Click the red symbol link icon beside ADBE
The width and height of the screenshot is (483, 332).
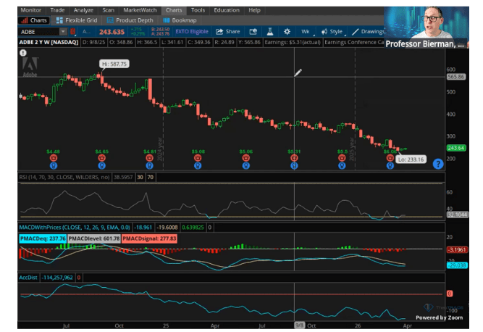tap(72, 31)
